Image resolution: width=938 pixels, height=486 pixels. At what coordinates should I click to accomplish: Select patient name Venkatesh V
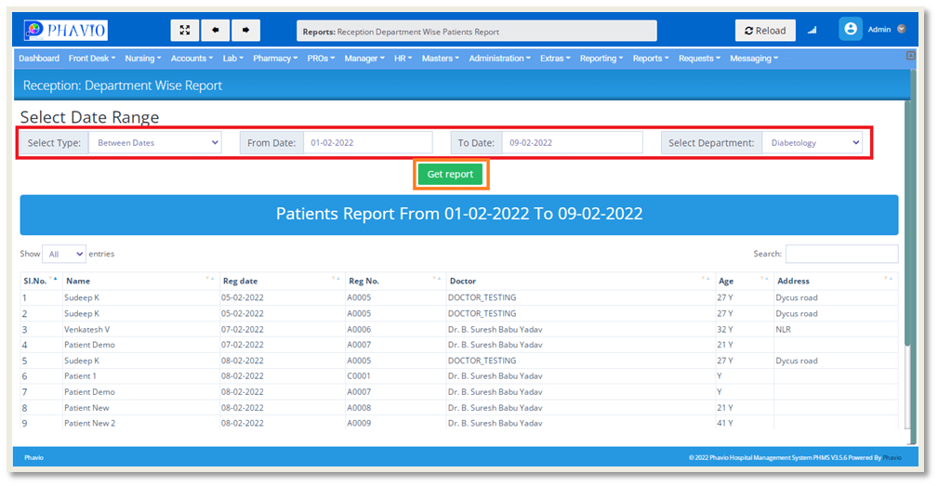(x=87, y=329)
